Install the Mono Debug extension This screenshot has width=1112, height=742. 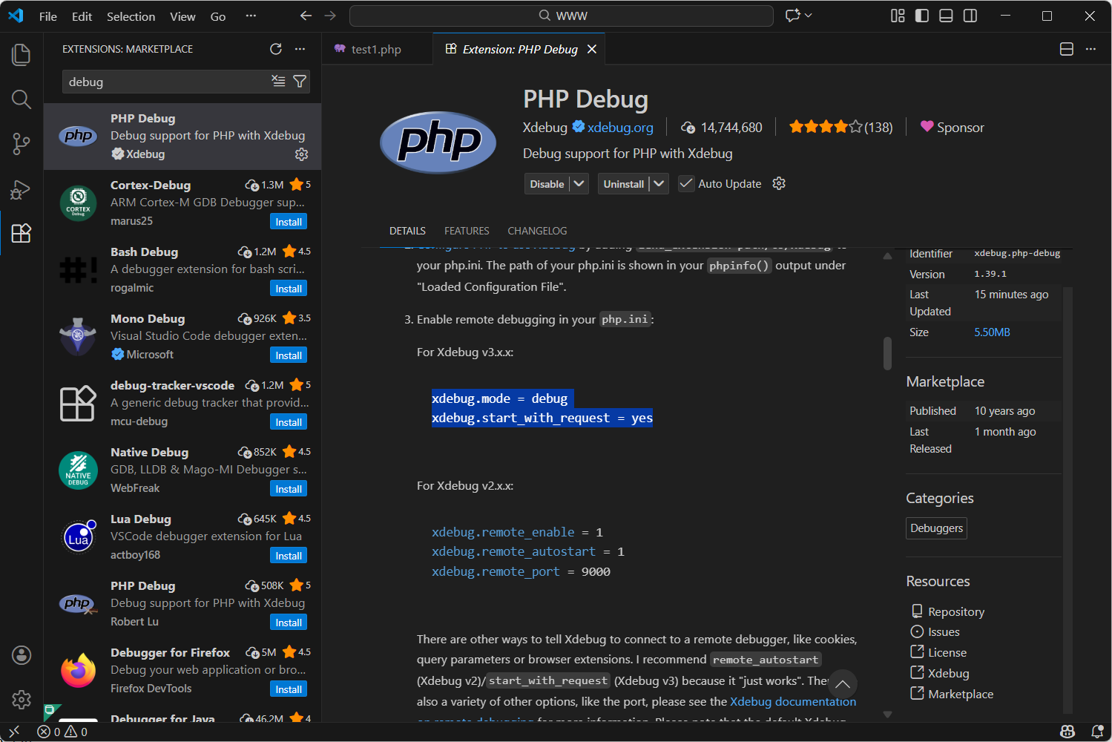[289, 355]
